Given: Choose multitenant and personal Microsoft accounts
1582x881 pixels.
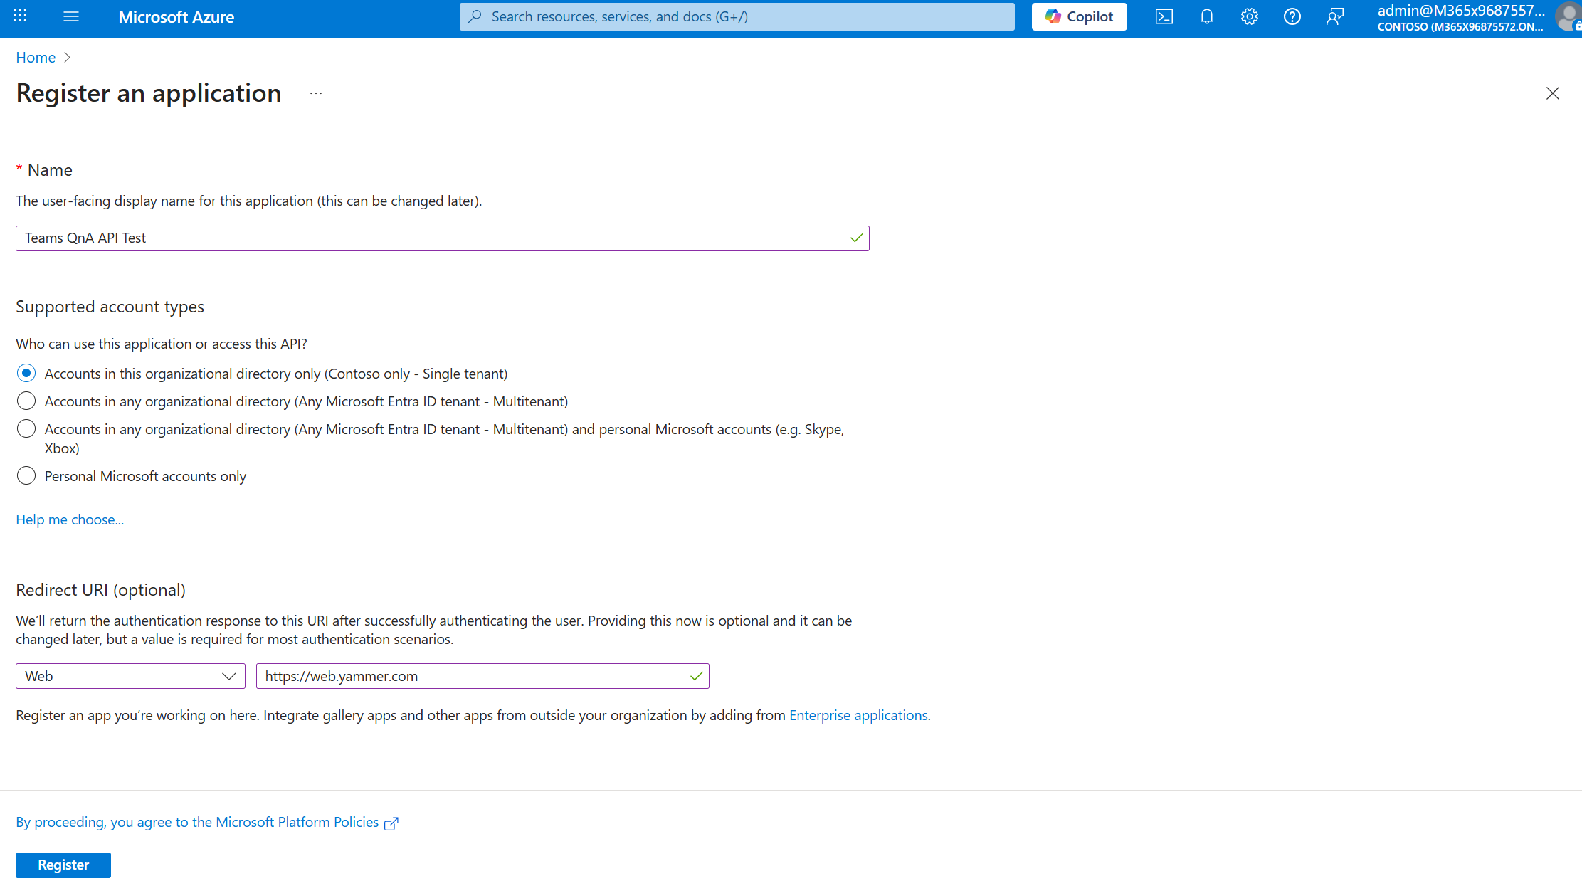Looking at the screenshot, I should click(26, 428).
